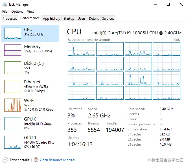Click the L3 cache 16.0 MB value

[x=166, y=144]
